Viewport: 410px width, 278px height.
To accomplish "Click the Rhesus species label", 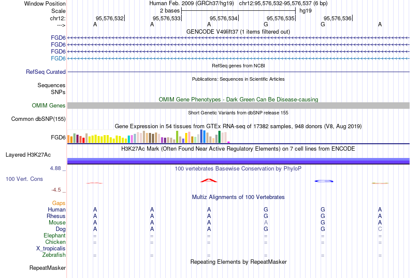I will tap(56, 216).
